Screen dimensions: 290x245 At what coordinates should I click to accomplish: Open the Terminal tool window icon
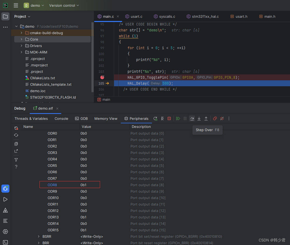5,242
